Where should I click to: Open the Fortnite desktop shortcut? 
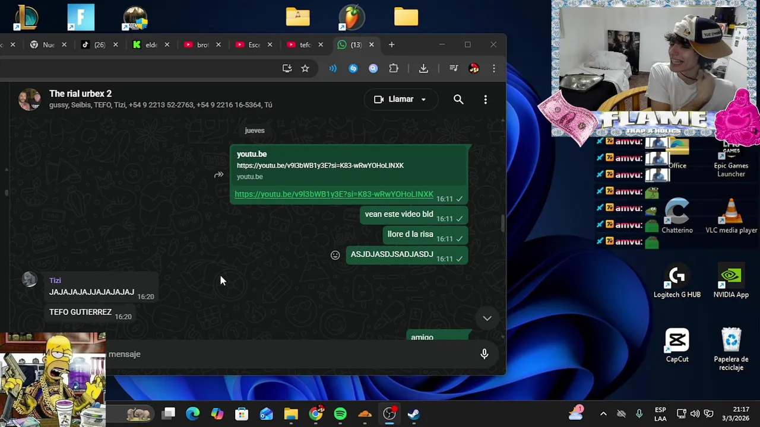(x=81, y=17)
